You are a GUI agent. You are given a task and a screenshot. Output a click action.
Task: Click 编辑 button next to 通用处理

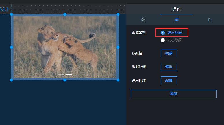pos(169,80)
